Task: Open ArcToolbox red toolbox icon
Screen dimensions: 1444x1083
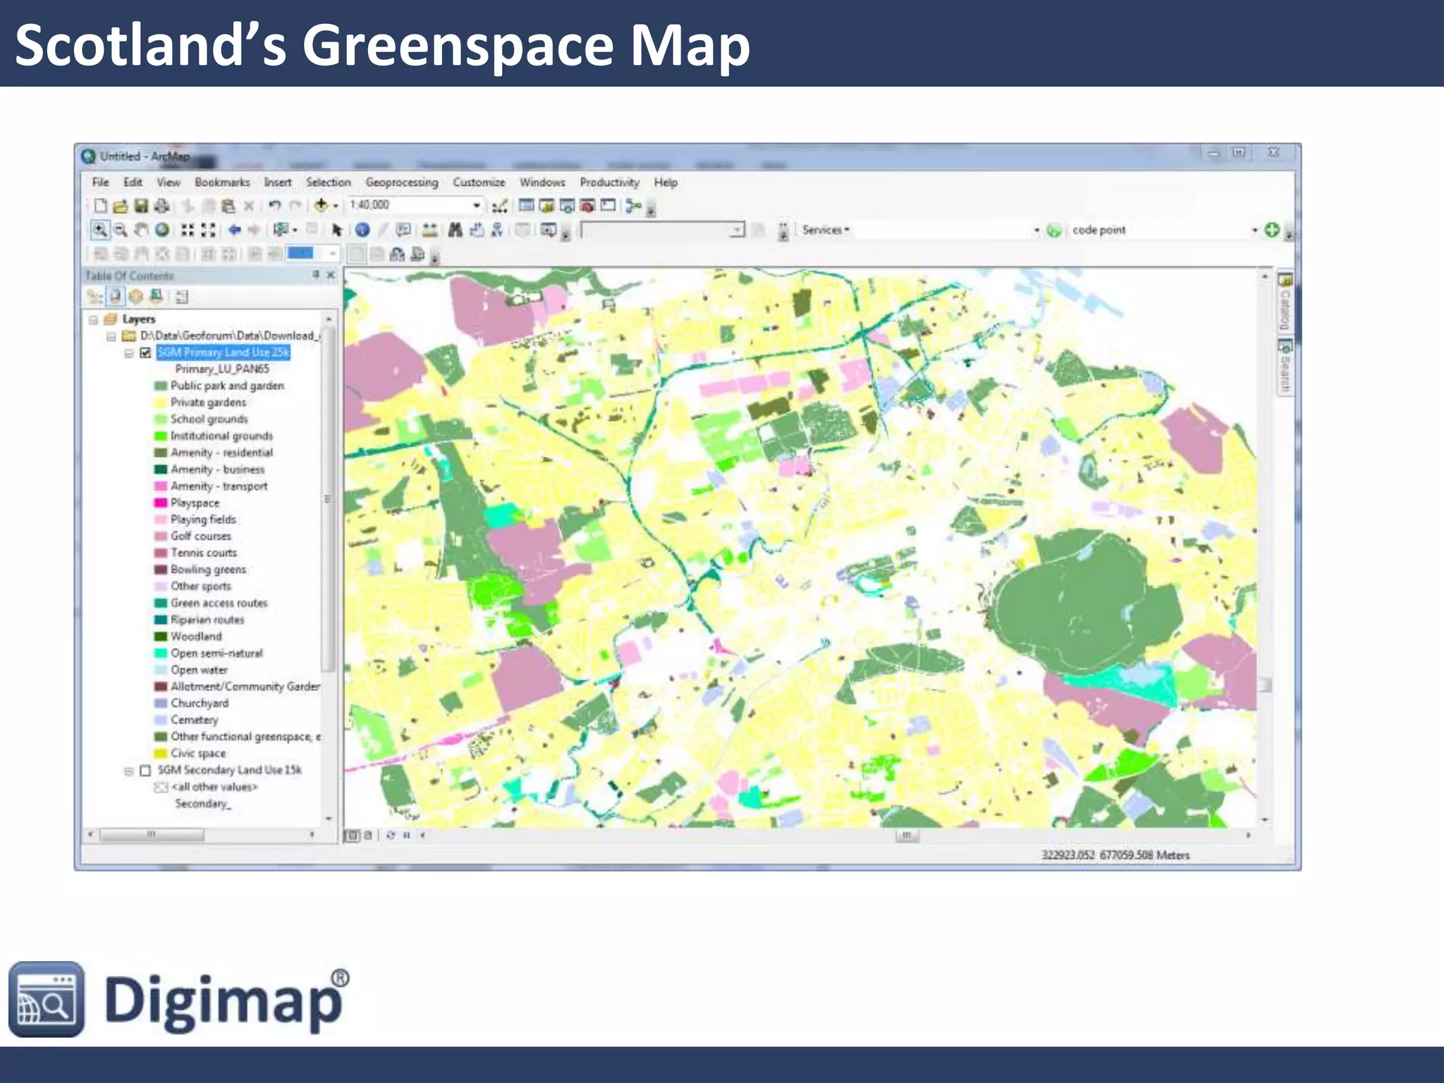Action: 587,205
